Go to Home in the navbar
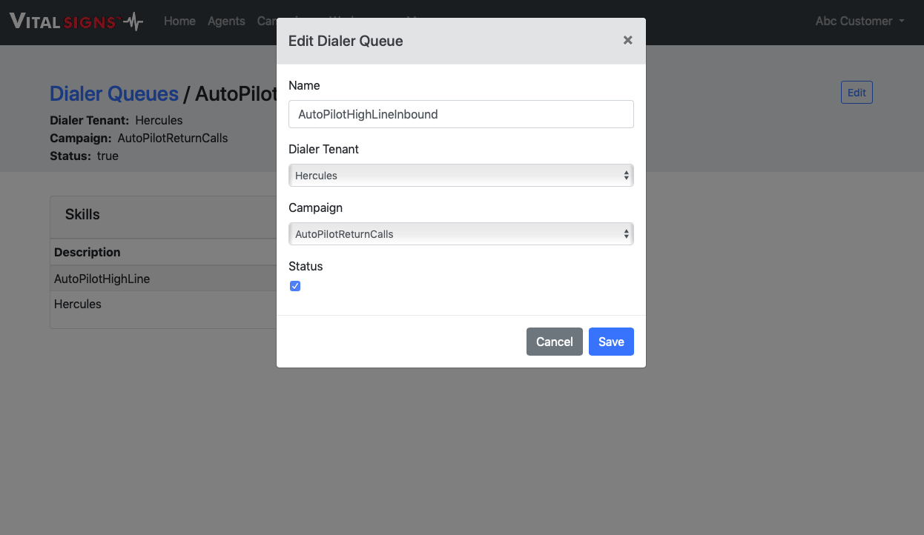 coord(179,21)
